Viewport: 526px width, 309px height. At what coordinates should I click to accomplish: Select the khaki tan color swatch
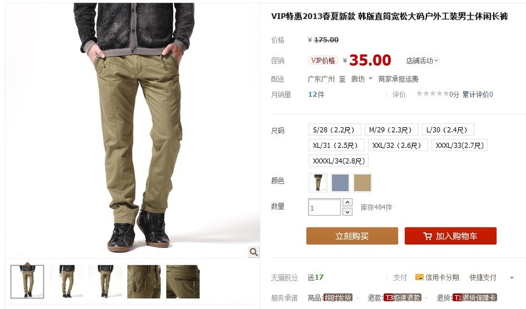pyautogui.click(x=363, y=183)
